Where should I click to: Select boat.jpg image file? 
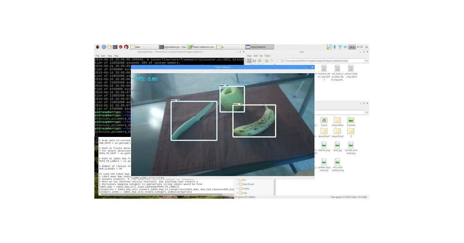[337, 147]
